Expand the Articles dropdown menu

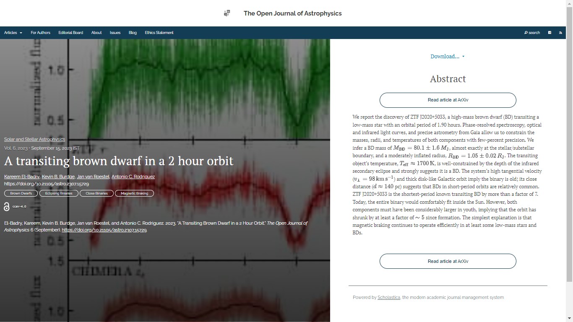13,33
